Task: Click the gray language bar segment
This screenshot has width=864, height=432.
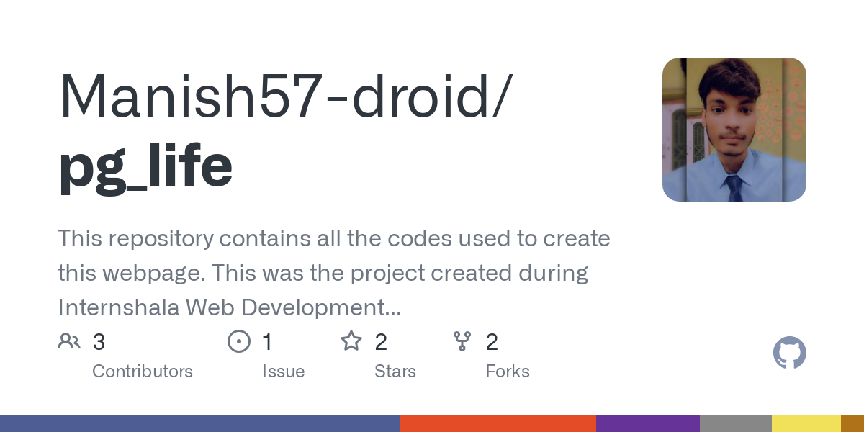Action: [x=735, y=423]
